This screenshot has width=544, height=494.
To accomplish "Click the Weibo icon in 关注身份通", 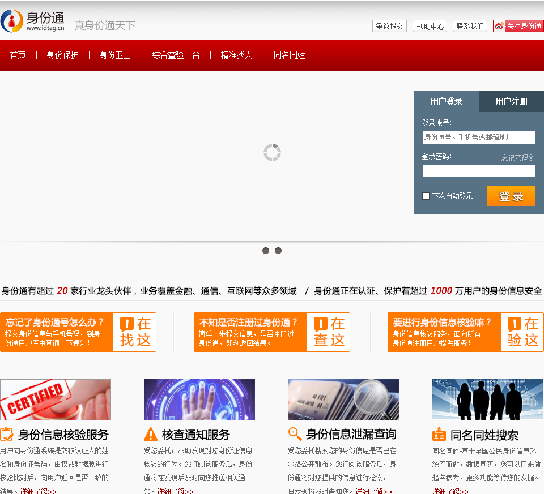I will (499, 27).
